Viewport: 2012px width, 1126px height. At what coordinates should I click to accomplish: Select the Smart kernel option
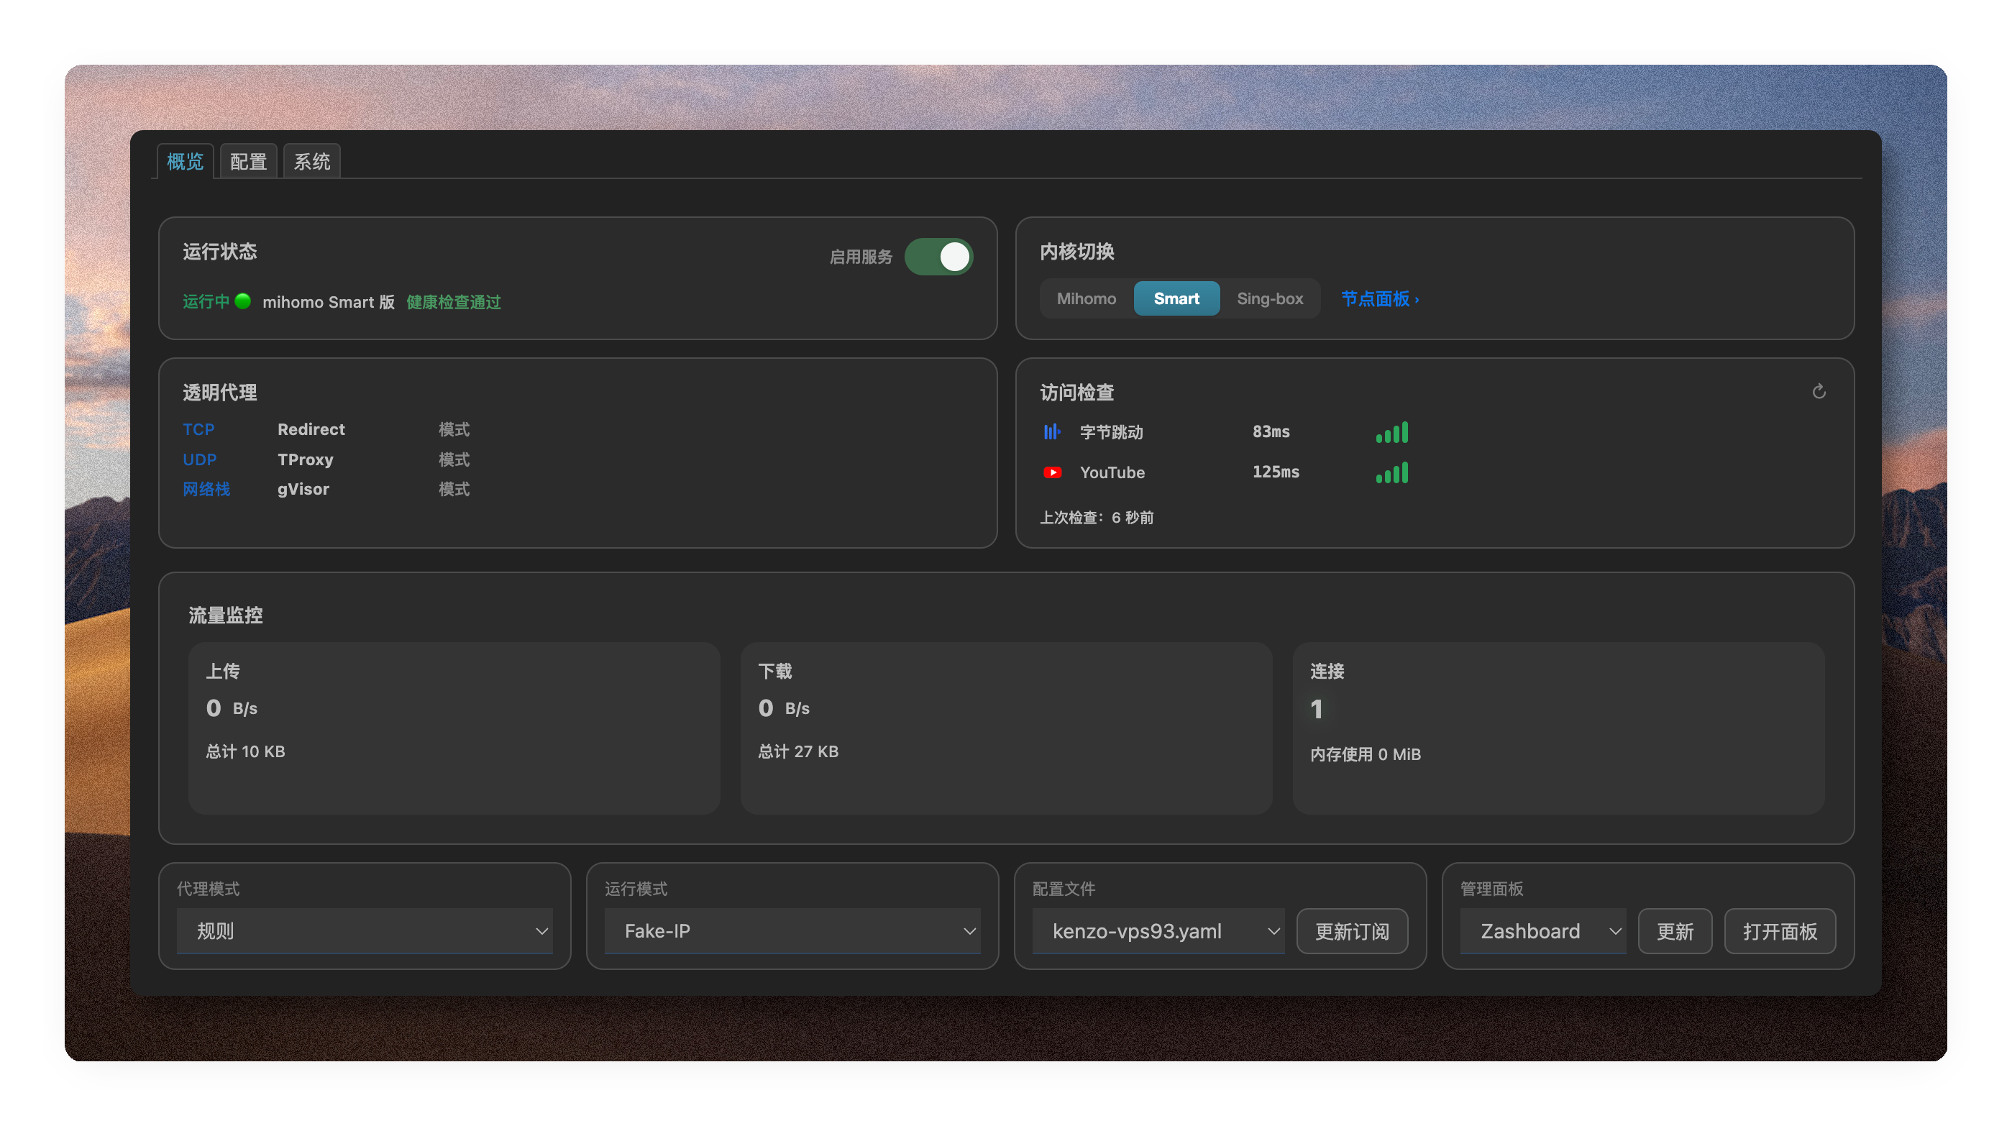[1176, 298]
